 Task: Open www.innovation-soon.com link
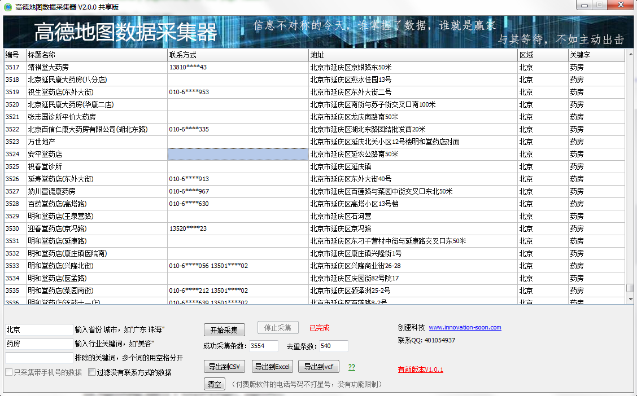click(465, 327)
